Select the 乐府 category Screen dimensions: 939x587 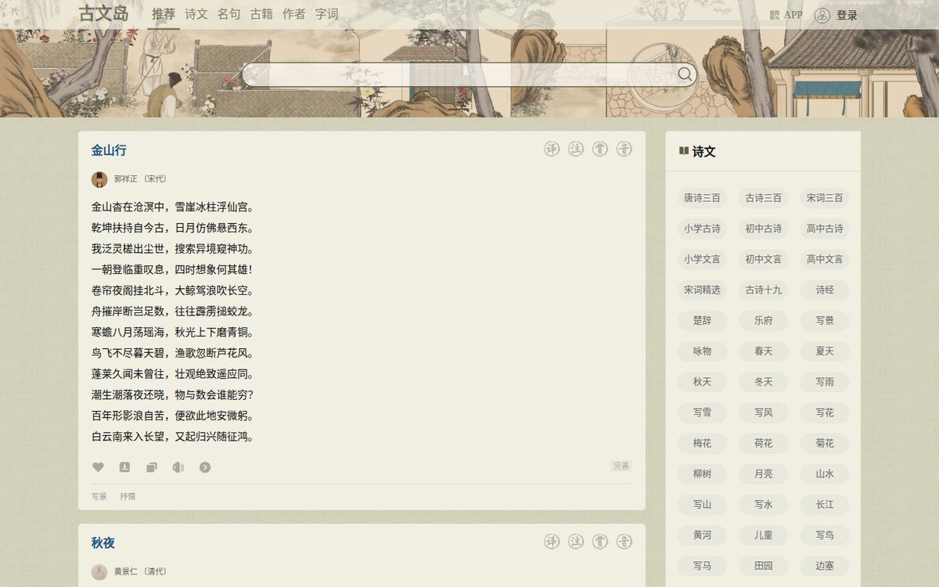point(764,320)
